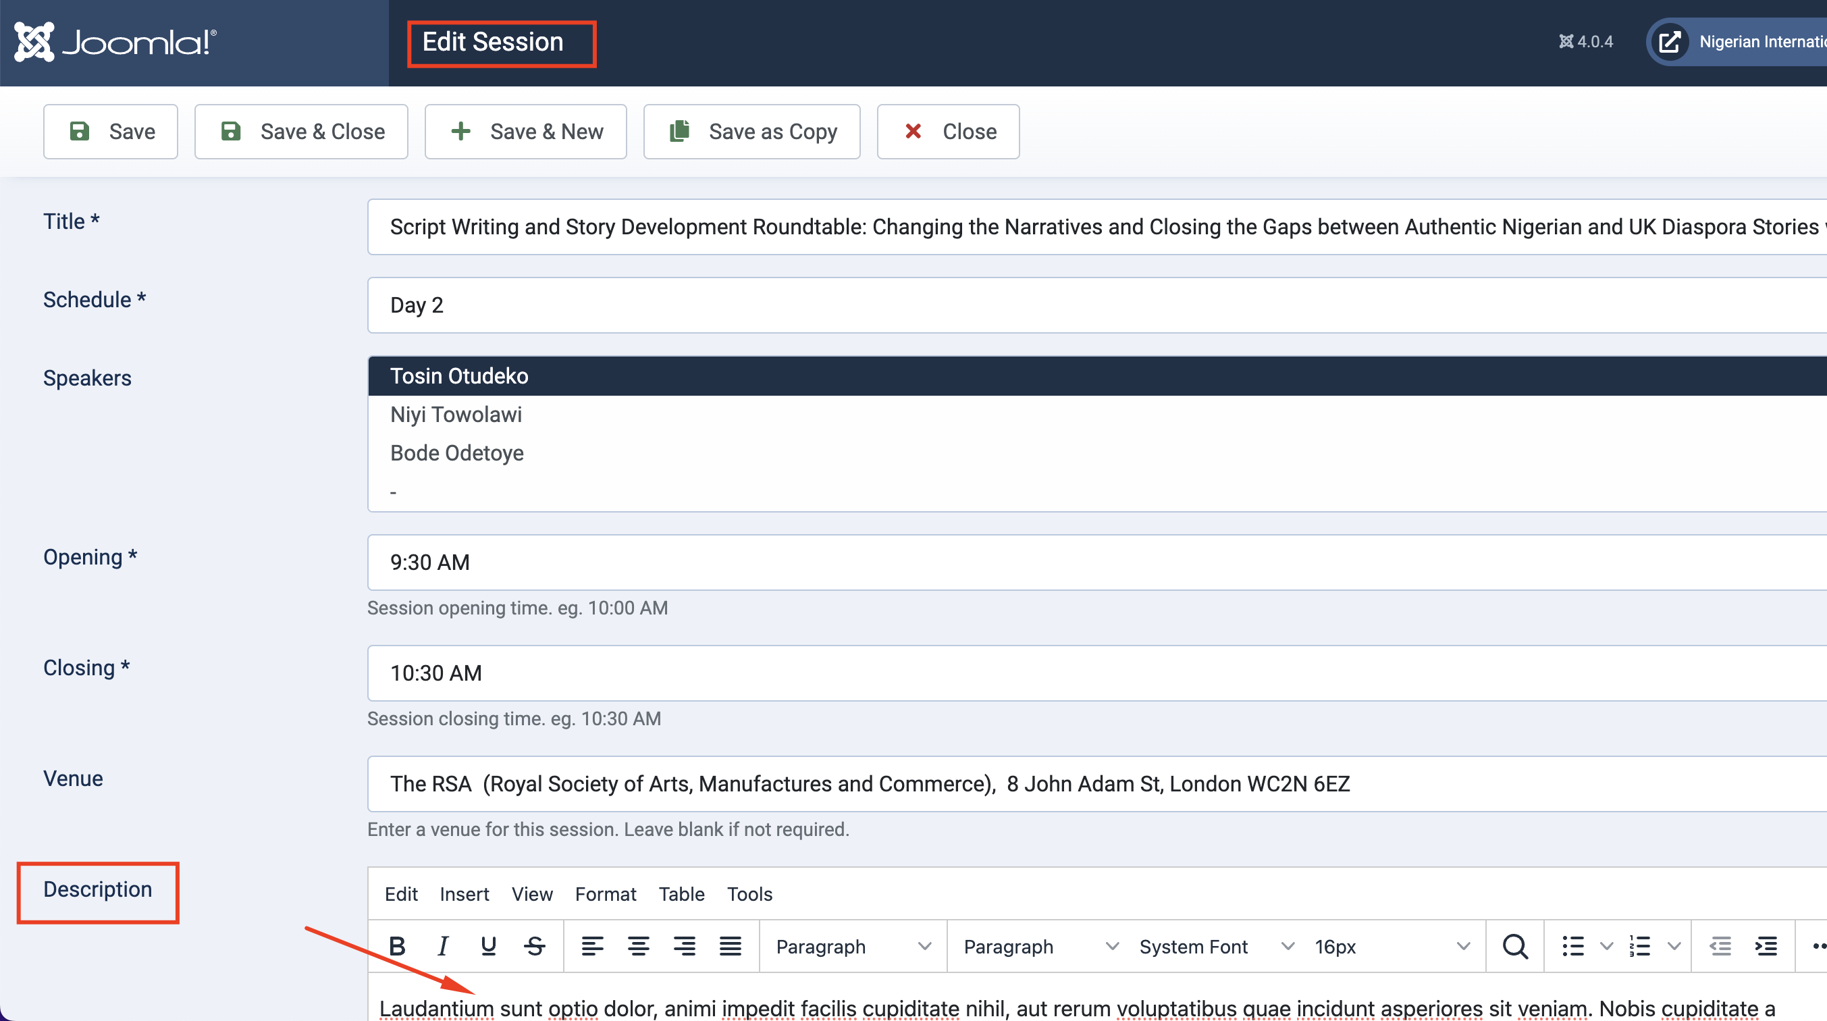Open the first Paragraph format dropdown
Screen dimensions: 1827x1021
[x=853, y=947]
